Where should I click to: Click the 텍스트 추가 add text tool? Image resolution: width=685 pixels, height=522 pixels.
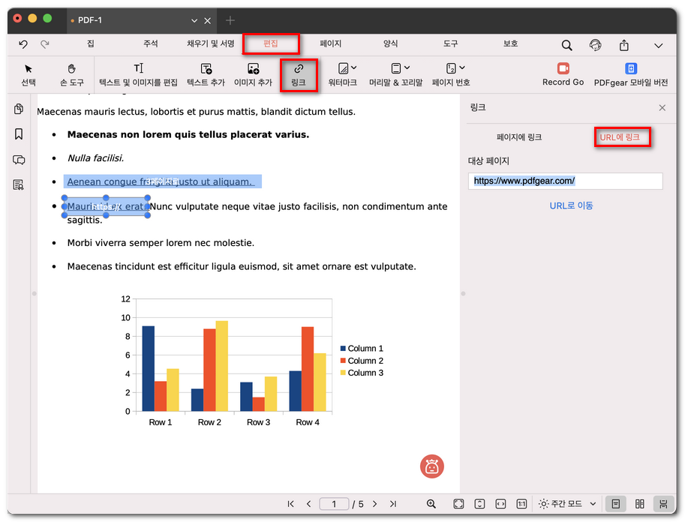(x=206, y=74)
